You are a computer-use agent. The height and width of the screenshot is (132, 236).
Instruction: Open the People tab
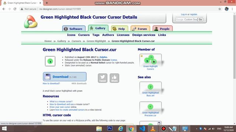tap(163, 29)
